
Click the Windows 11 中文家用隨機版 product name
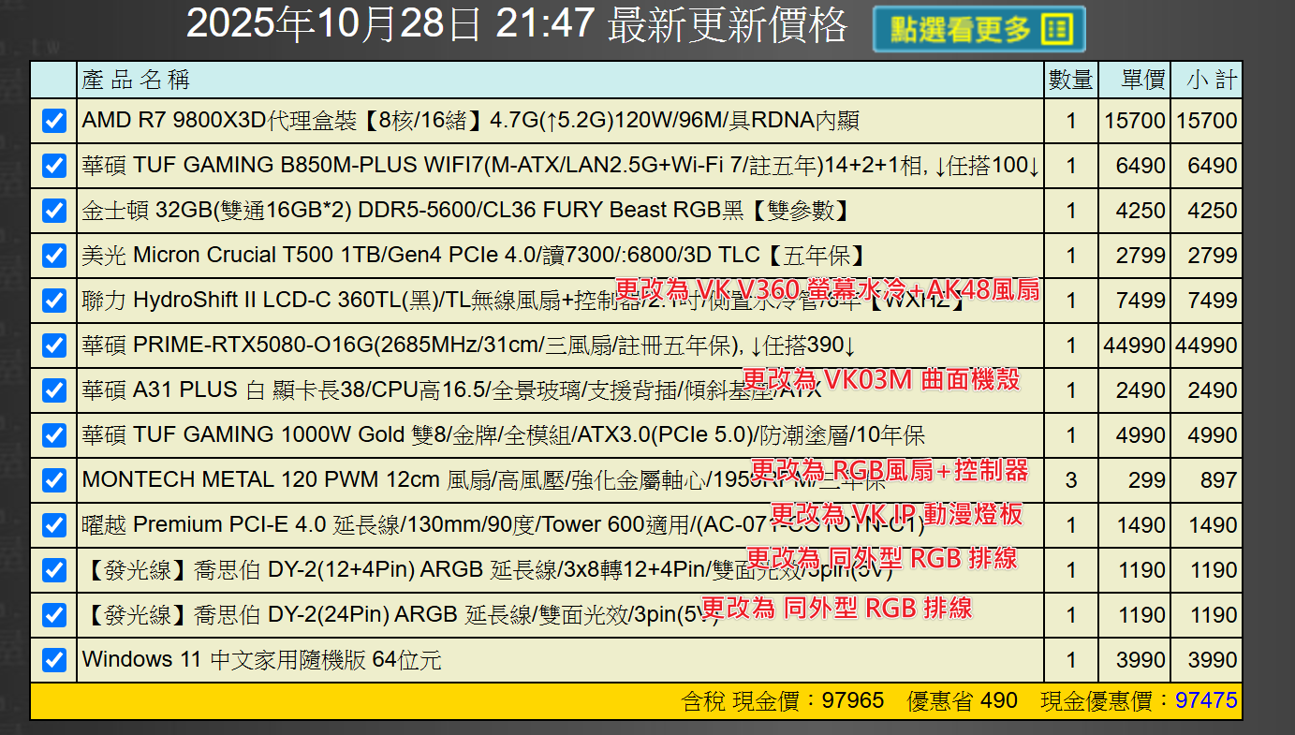pos(261,660)
